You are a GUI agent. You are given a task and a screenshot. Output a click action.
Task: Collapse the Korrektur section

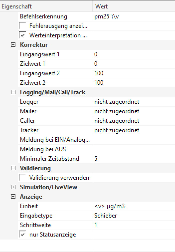[13, 45]
